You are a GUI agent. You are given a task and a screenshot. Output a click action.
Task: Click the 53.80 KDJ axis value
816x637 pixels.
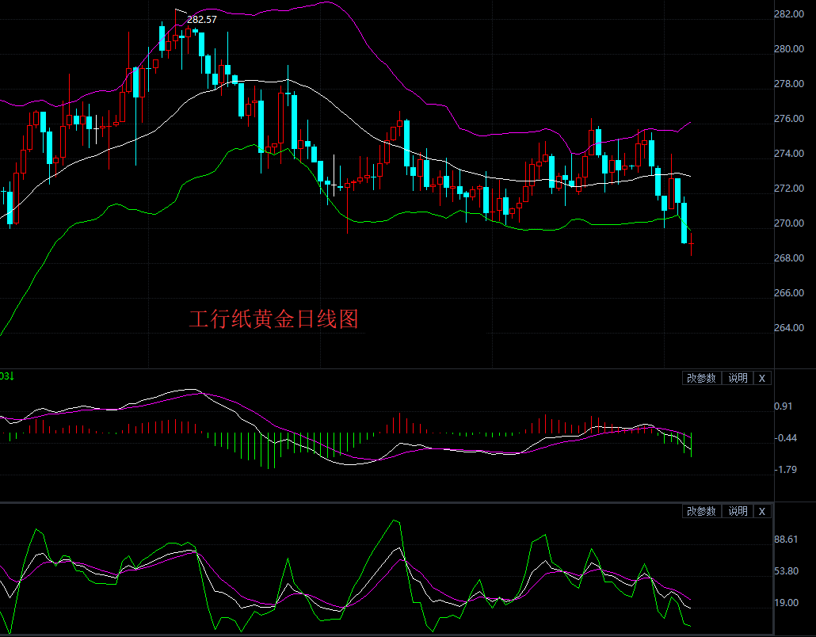pyautogui.click(x=786, y=571)
